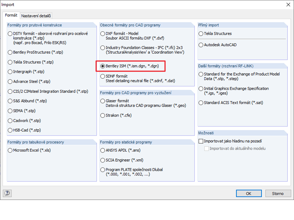Screen dimensions: 294x220
Task: Enable Importovat jako hladinu na pozadí
Action: coord(201,141)
